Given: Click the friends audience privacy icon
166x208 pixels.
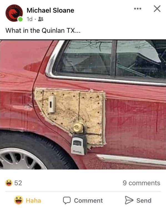Looking at the screenshot, I should point(41,19).
